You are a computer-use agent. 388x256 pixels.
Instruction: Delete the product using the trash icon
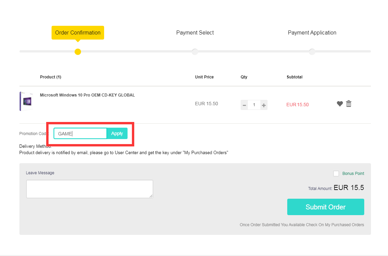click(348, 104)
